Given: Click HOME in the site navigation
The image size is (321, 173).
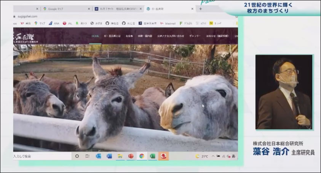Looking at the screenshot, I should (x=95, y=36).
